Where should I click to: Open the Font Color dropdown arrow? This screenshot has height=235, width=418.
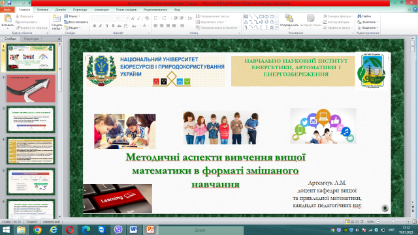[148, 26]
